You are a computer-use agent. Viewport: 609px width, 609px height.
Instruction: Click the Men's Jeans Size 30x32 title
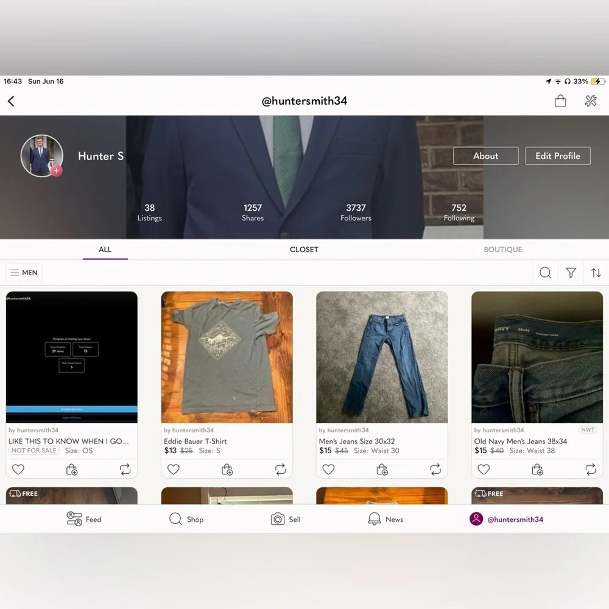point(356,441)
